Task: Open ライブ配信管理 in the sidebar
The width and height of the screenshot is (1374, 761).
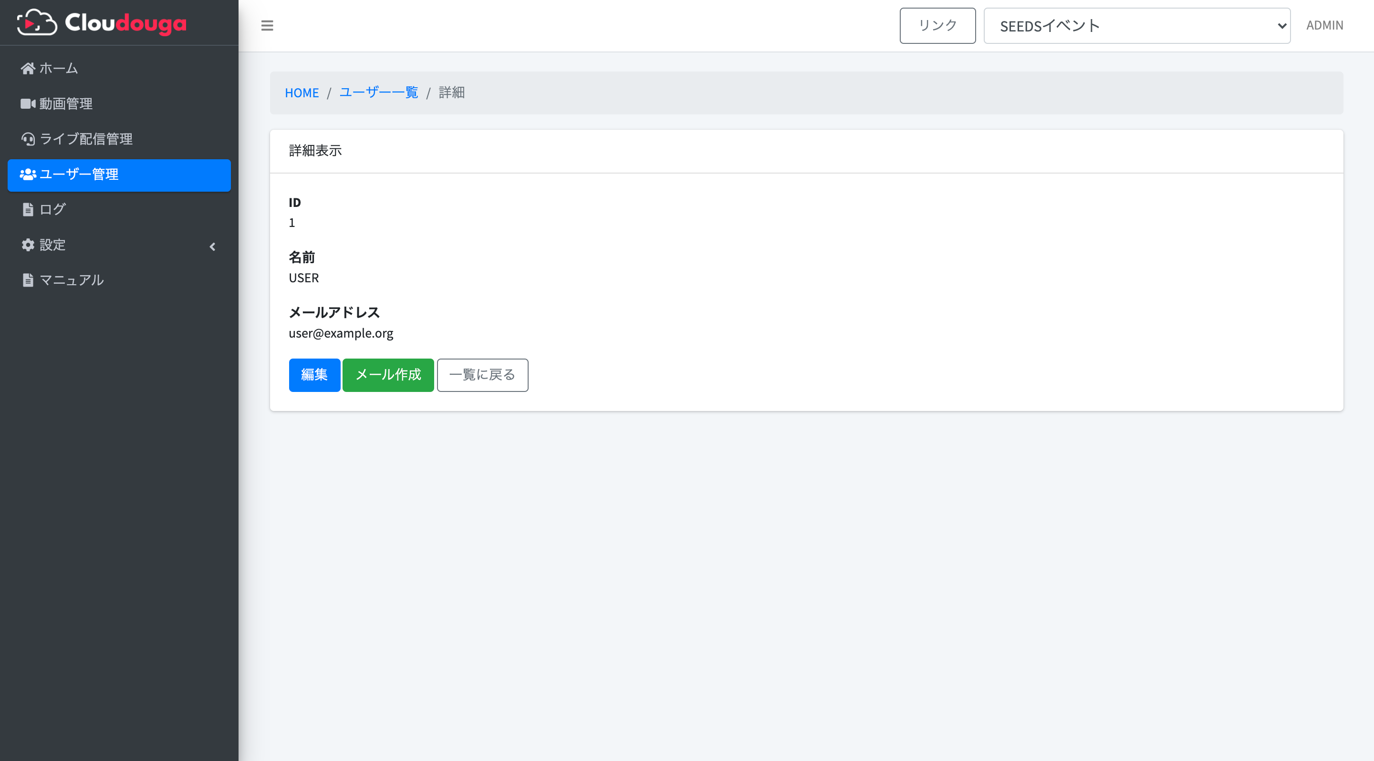Action: pos(119,139)
